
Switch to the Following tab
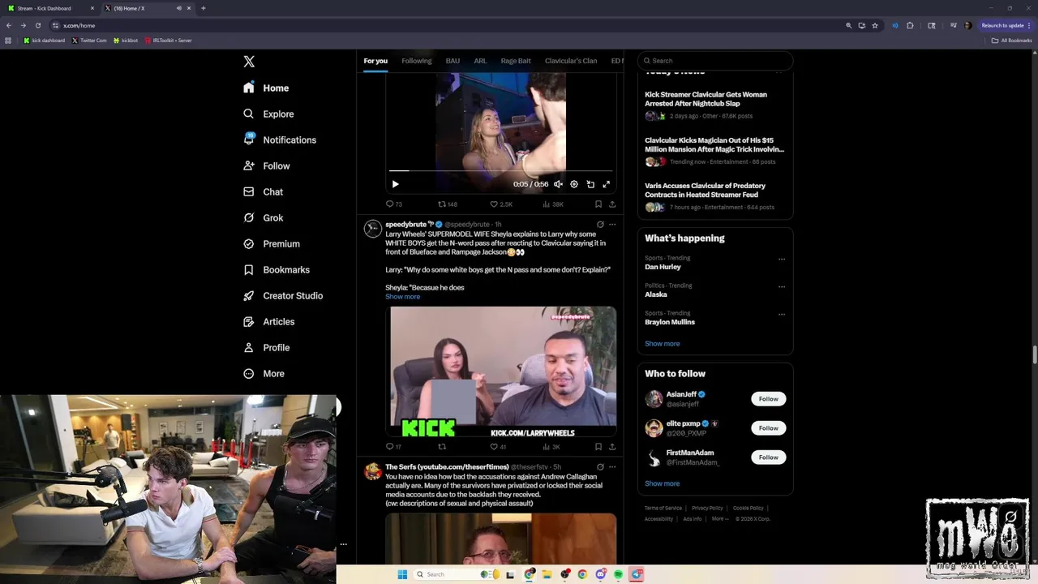tap(416, 61)
